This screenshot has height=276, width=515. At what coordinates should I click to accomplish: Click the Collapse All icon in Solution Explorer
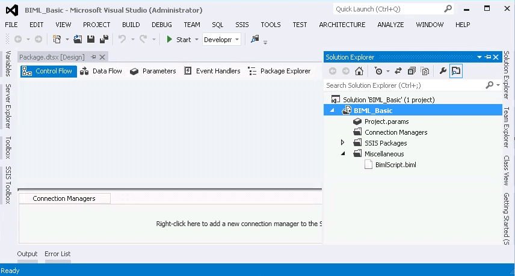pos(412,71)
